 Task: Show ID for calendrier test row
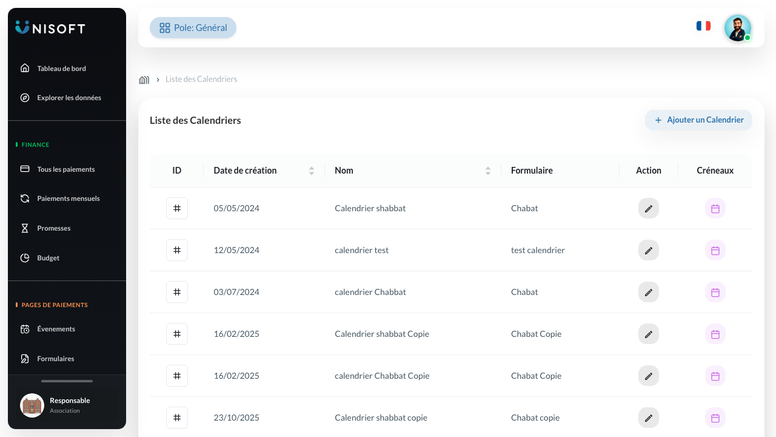pos(177,250)
